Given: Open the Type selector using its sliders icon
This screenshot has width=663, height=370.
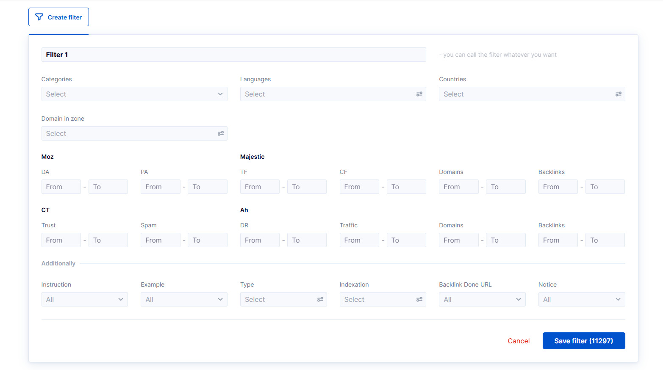Looking at the screenshot, I should [320, 299].
